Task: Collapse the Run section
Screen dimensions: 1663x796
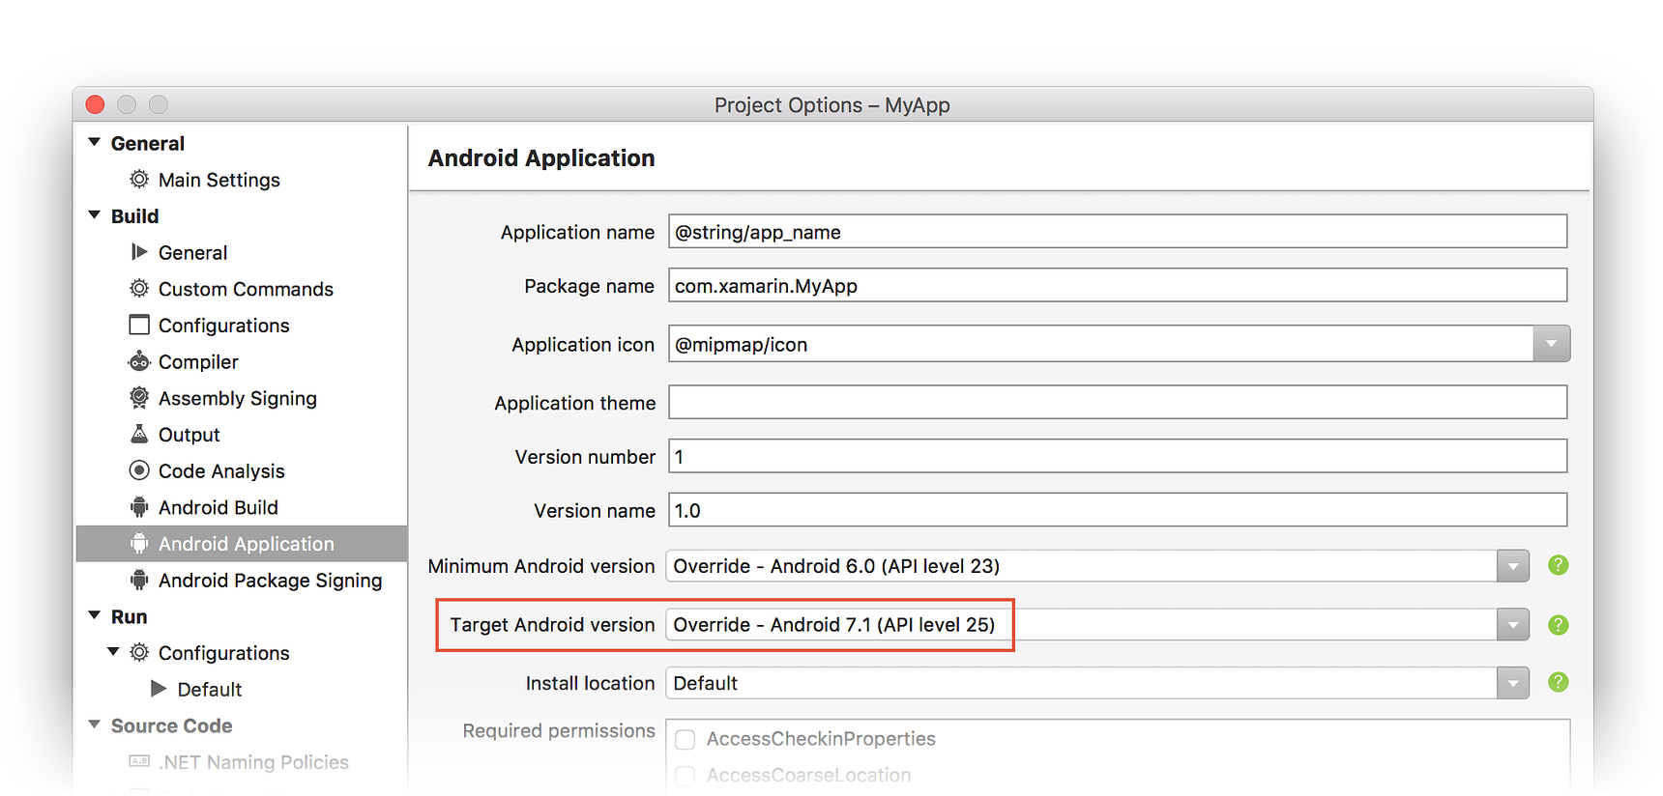Action: 94,615
